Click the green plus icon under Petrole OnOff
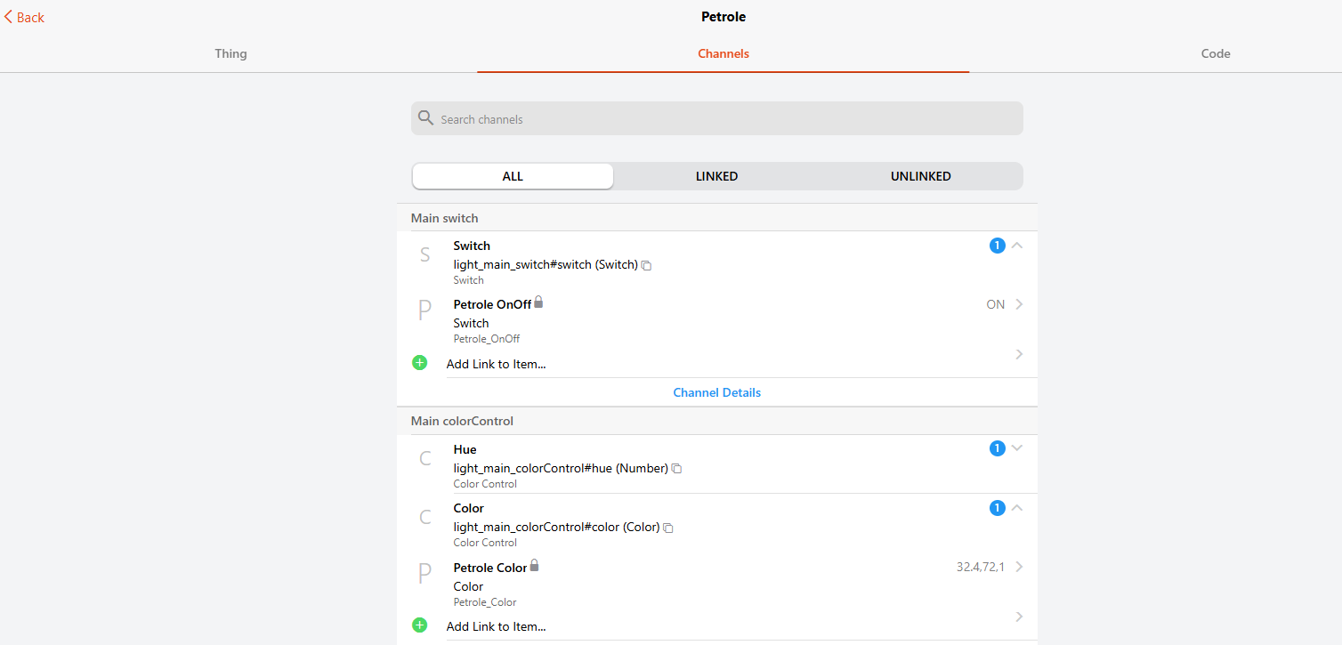Viewport: 1342px width, 645px height. coord(420,363)
